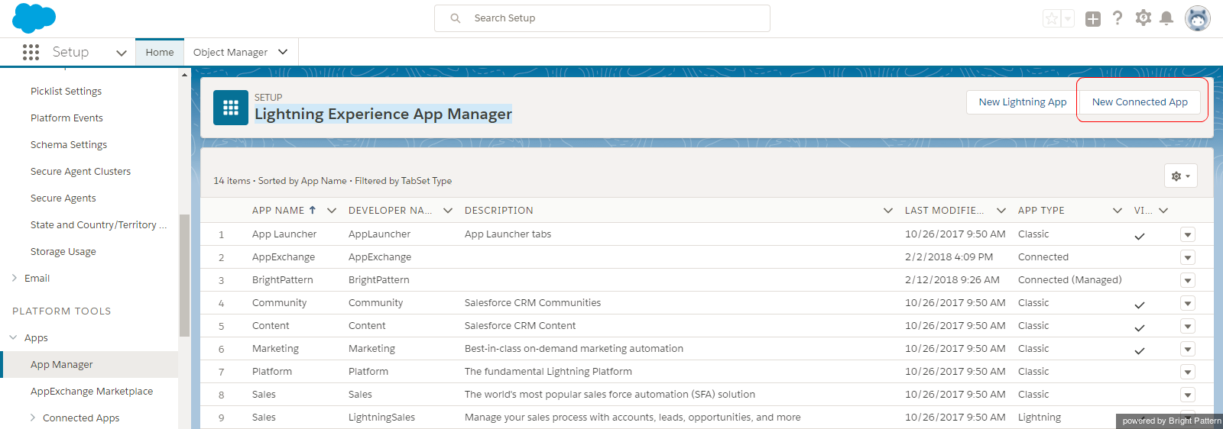Click the '2/2/2018 4:09 PM' date cell

coord(949,257)
